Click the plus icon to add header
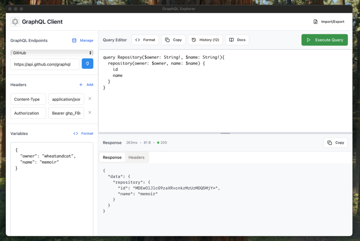Viewport: 360px width, 241px height. coord(81,85)
